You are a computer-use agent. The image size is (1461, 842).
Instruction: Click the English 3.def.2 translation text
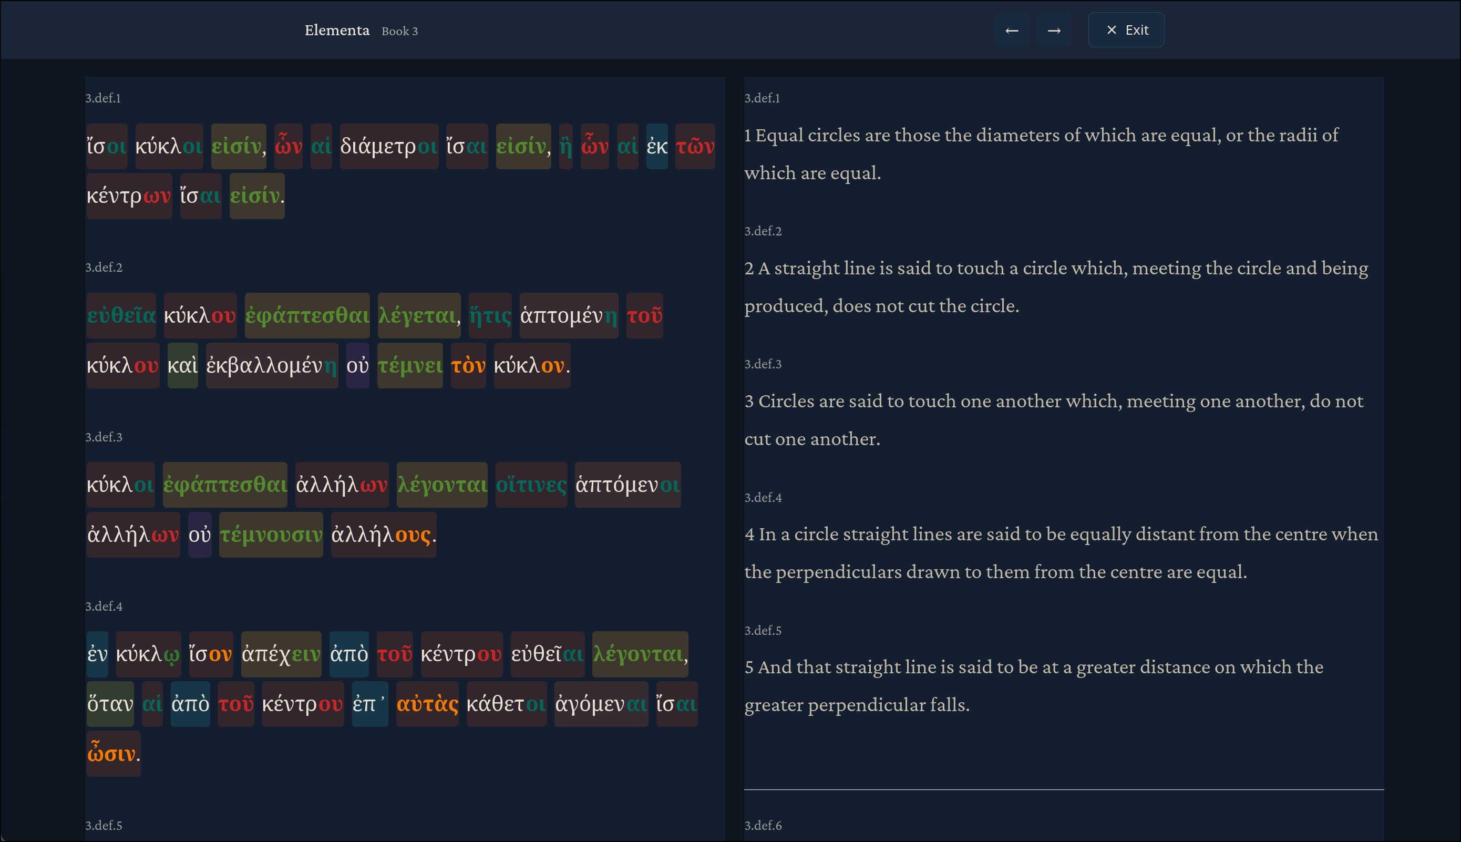point(1056,287)
